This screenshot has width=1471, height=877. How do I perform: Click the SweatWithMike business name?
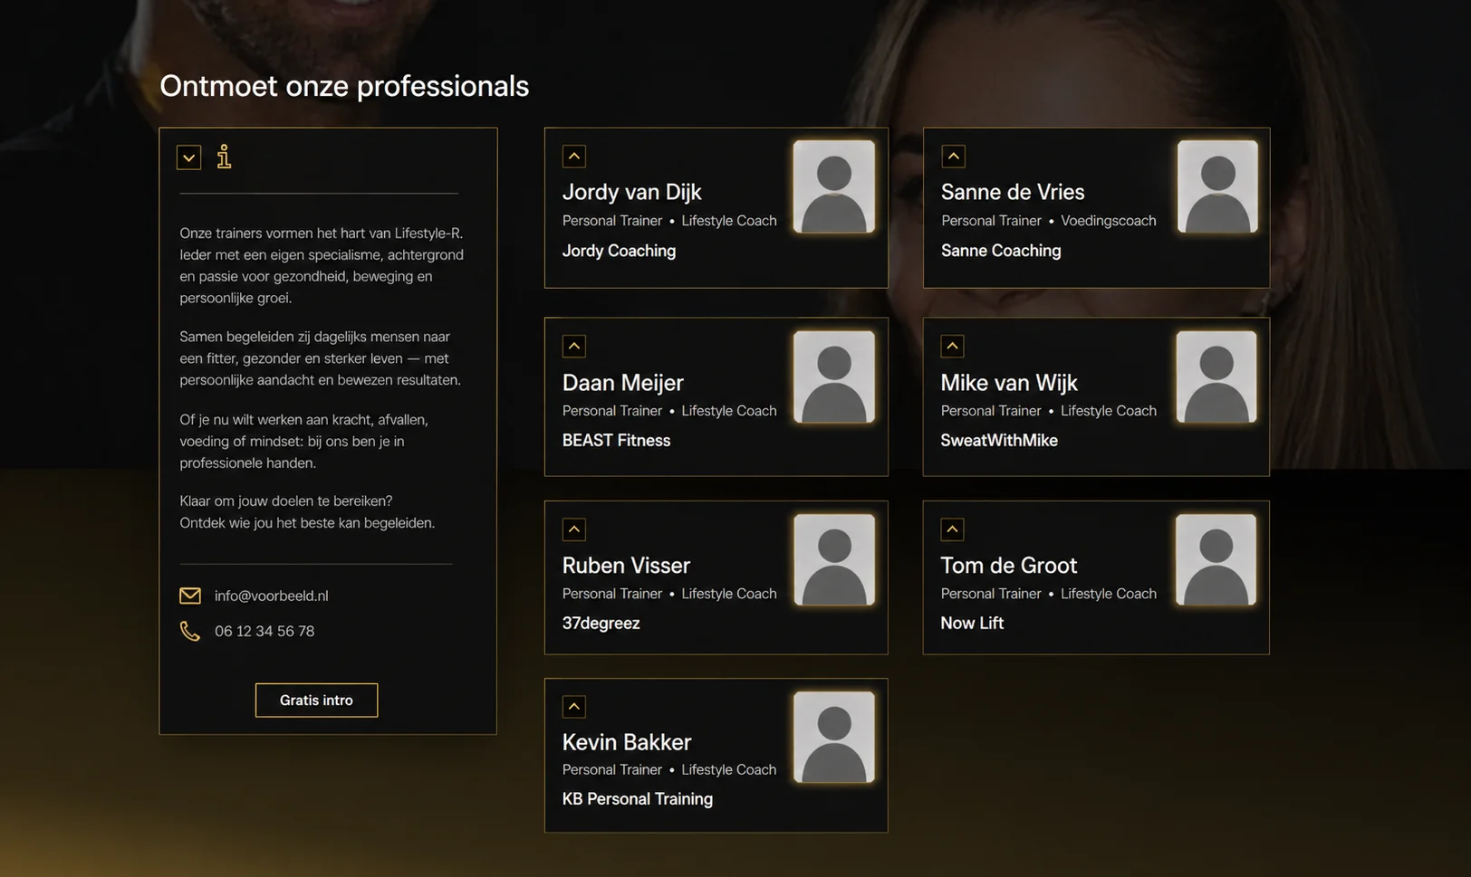(999, 441)
